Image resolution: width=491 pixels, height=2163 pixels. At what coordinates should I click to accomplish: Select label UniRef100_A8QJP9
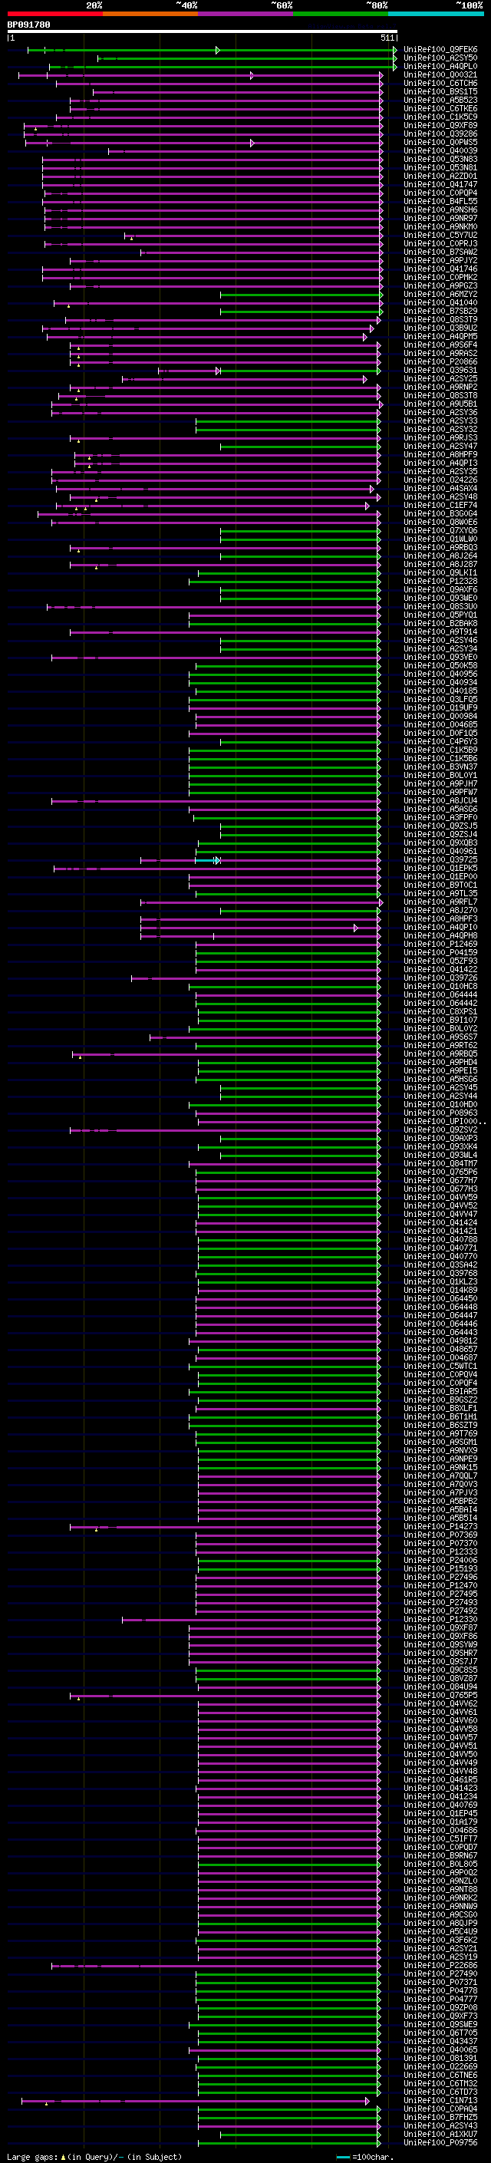coord(440,1924)
